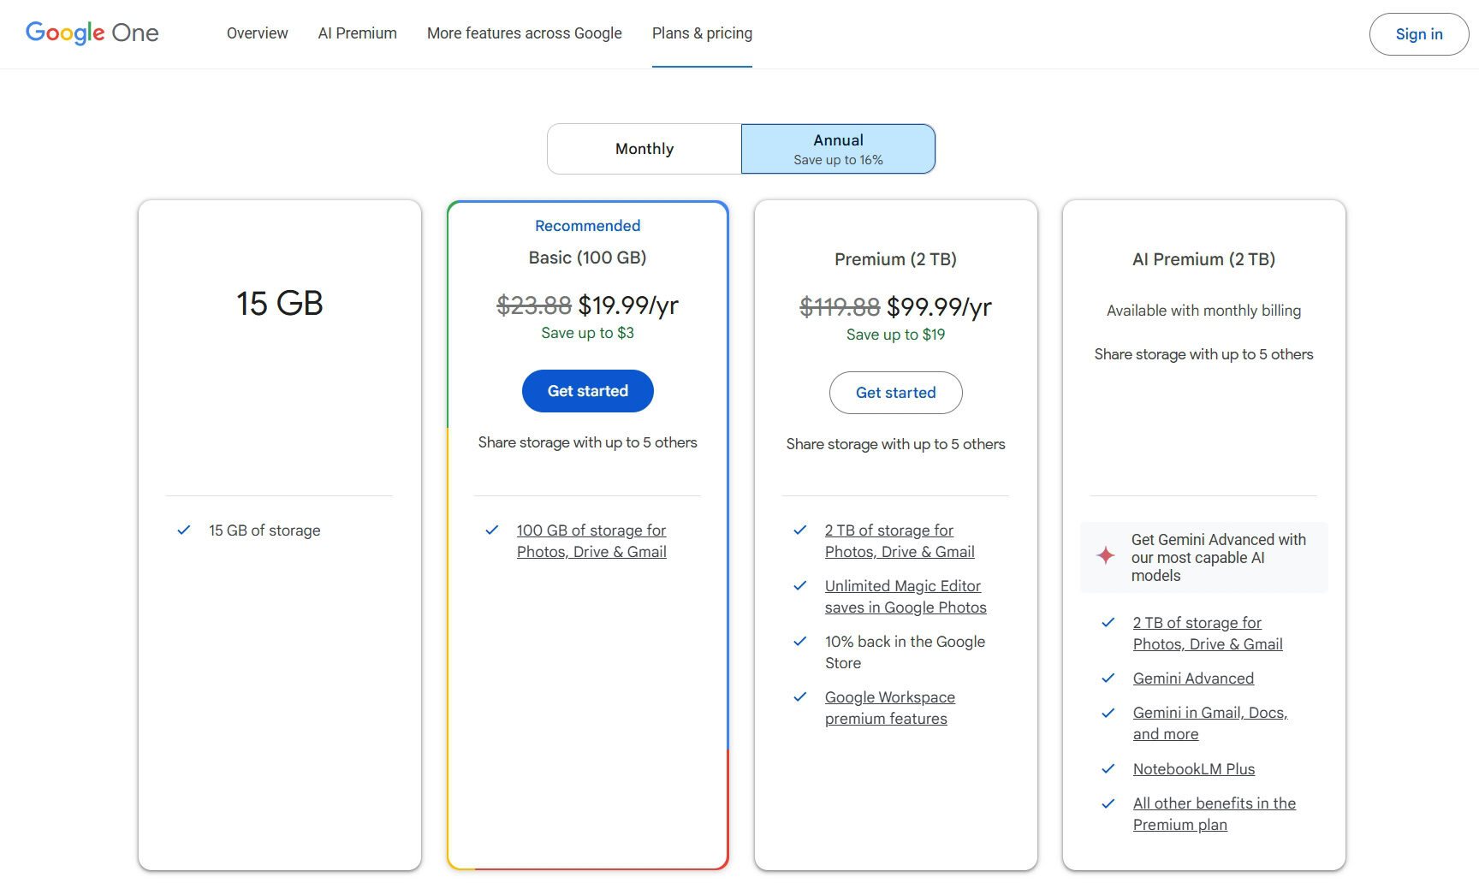
Task: Open More features across Google
Action: coord(524,33)
